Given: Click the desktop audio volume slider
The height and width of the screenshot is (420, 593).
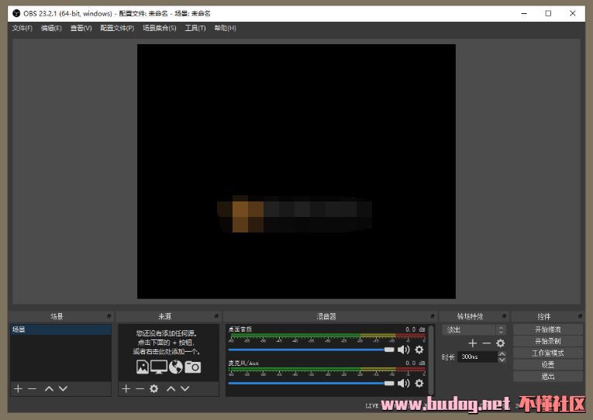Looking at the screenshot, I should 310,349.
